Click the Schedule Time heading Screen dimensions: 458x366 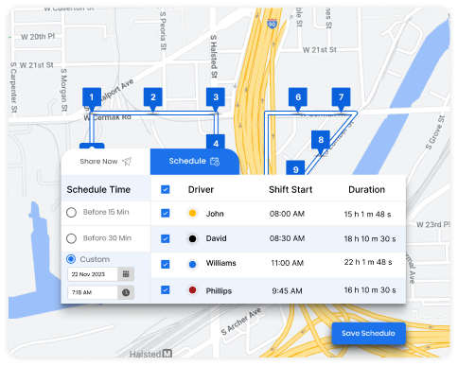98,189
